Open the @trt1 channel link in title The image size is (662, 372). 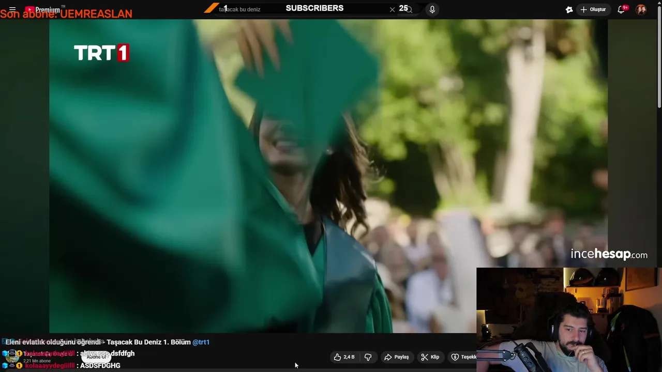click(x=201, y=342)
